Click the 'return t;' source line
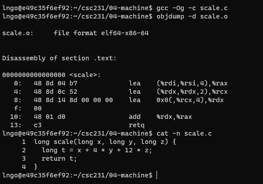Screen dimensions: 263x184 (59, 158)
